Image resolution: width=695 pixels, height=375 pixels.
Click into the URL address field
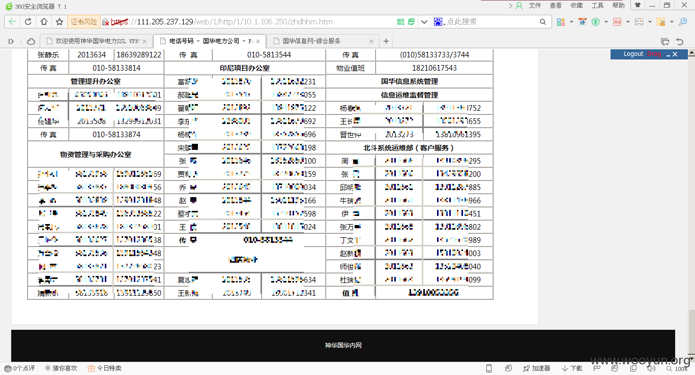(x=252, y=22)
